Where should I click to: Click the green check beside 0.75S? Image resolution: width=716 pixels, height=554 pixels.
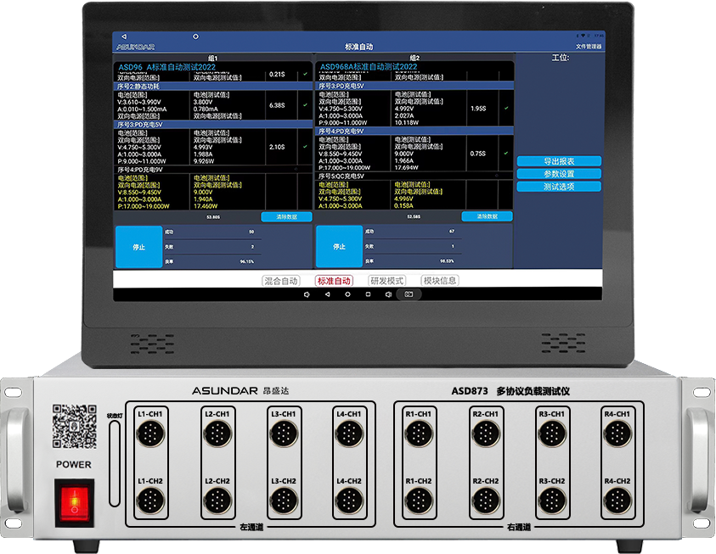point(506,154)
